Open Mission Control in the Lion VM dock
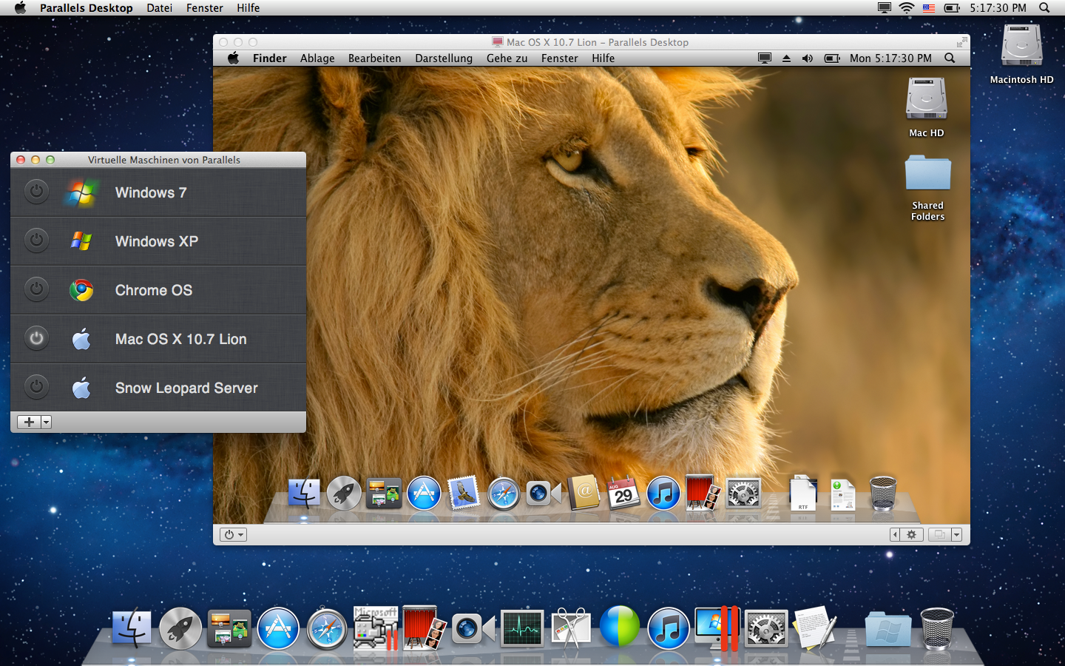The height and width of the screenshot is (666, 1065). point(384,493)
